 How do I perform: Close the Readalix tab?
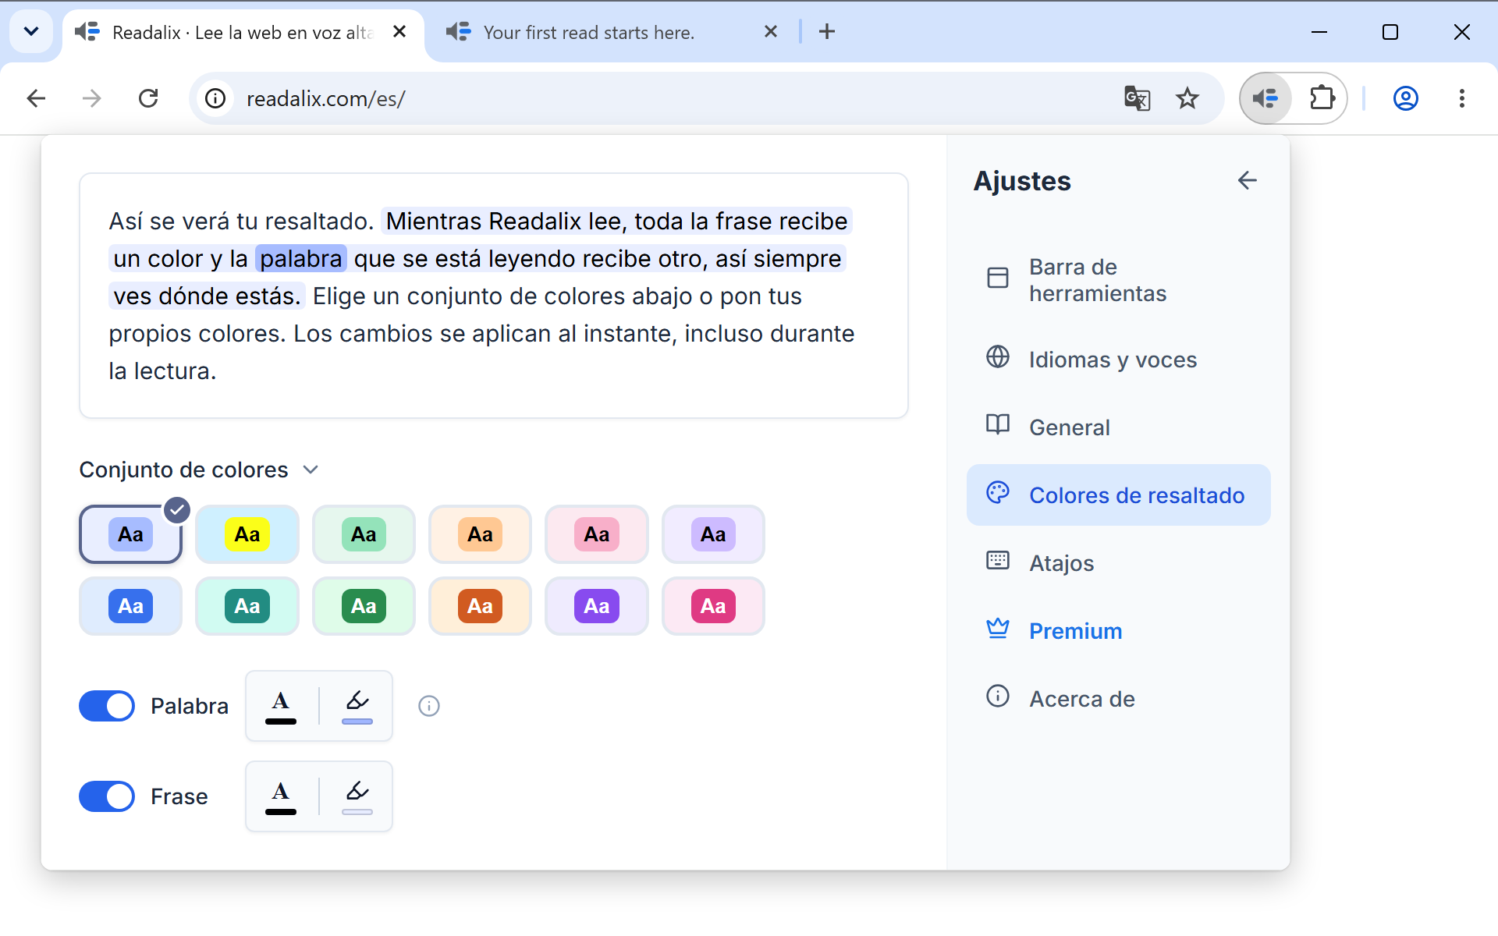click(399, 32)
